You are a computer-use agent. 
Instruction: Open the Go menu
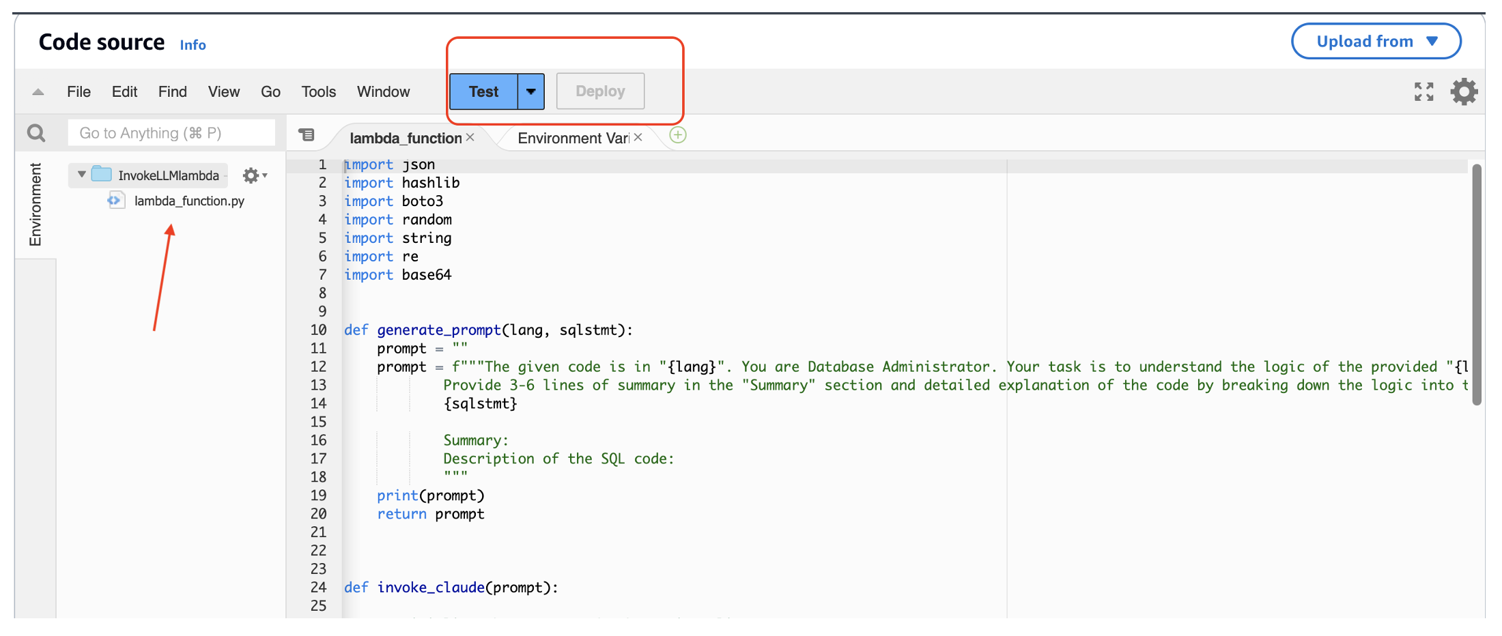point(270,91)
